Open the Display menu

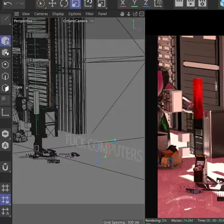tap(58, 14)
